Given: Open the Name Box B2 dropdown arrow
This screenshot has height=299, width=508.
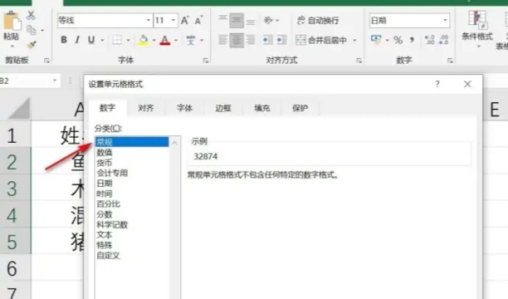Looking at the screenshot, I should click(x=55, y=80).
